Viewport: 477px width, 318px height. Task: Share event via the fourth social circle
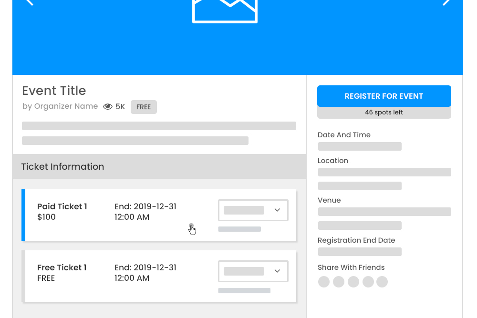coord(368,282)
